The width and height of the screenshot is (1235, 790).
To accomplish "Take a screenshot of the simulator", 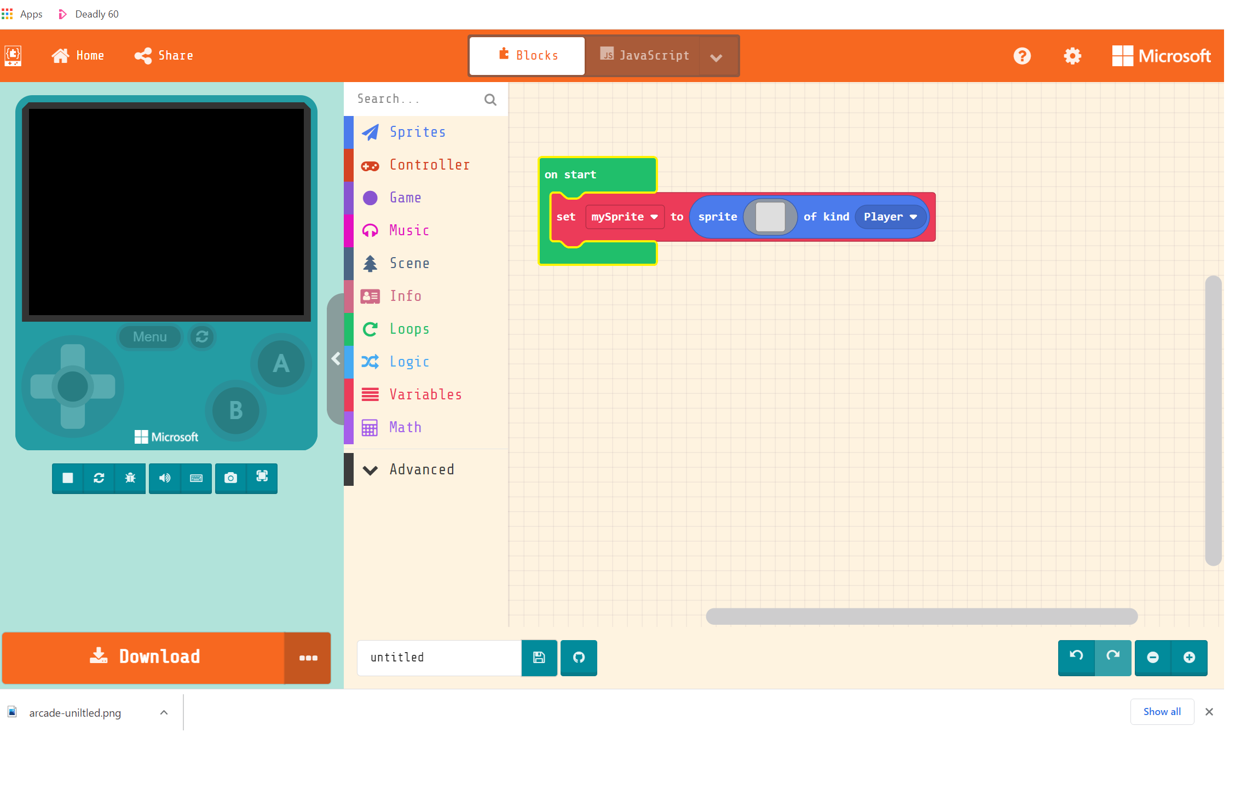I will click(230, 478).
